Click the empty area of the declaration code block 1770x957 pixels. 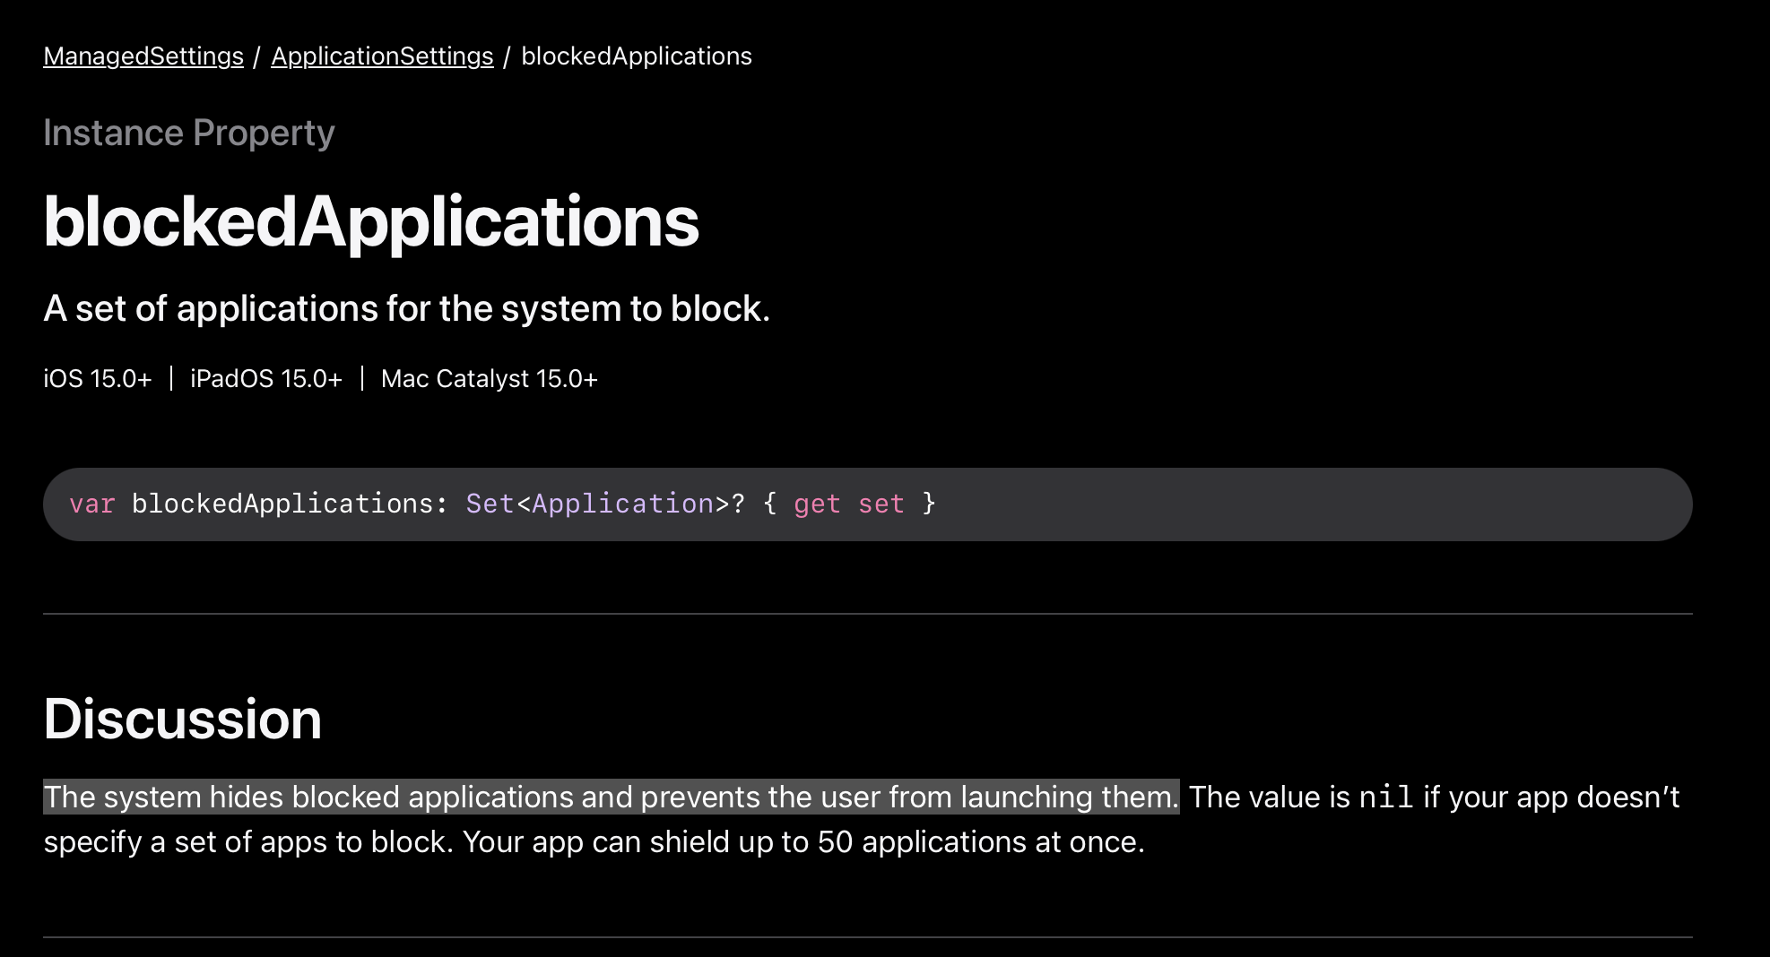click(x=1300, y=504)
